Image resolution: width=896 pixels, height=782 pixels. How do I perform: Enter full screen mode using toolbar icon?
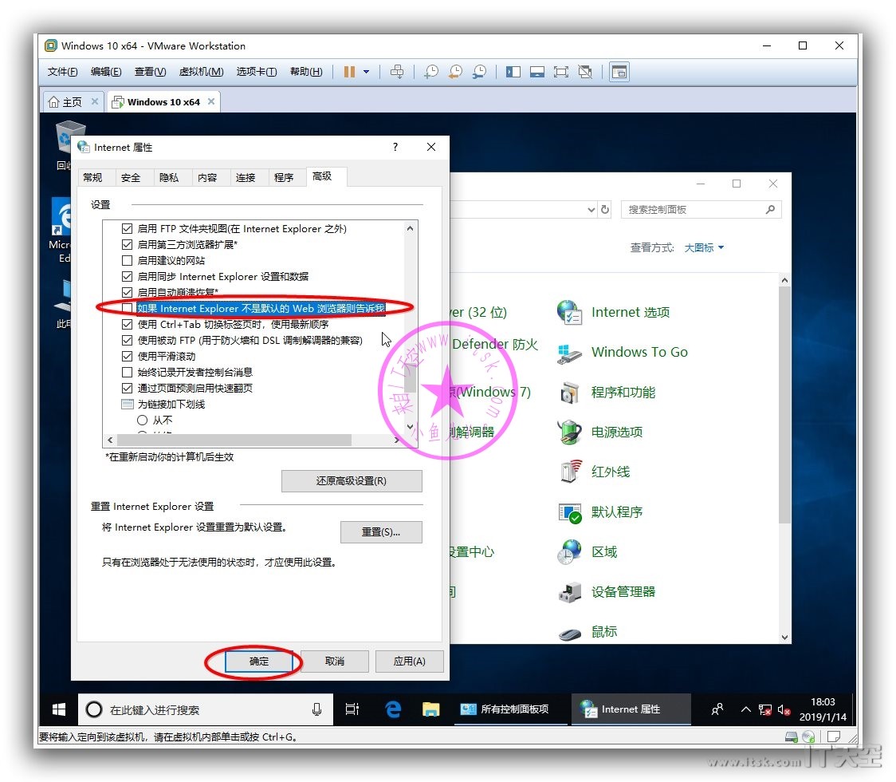coord(561,72)
